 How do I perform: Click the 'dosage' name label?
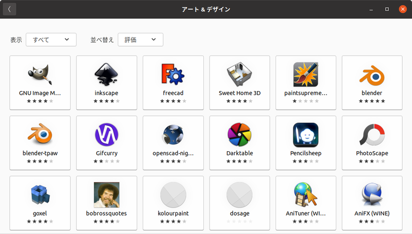[239, 213]
